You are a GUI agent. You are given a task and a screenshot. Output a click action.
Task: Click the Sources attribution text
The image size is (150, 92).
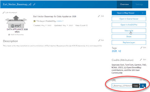(x=129, y=69)
